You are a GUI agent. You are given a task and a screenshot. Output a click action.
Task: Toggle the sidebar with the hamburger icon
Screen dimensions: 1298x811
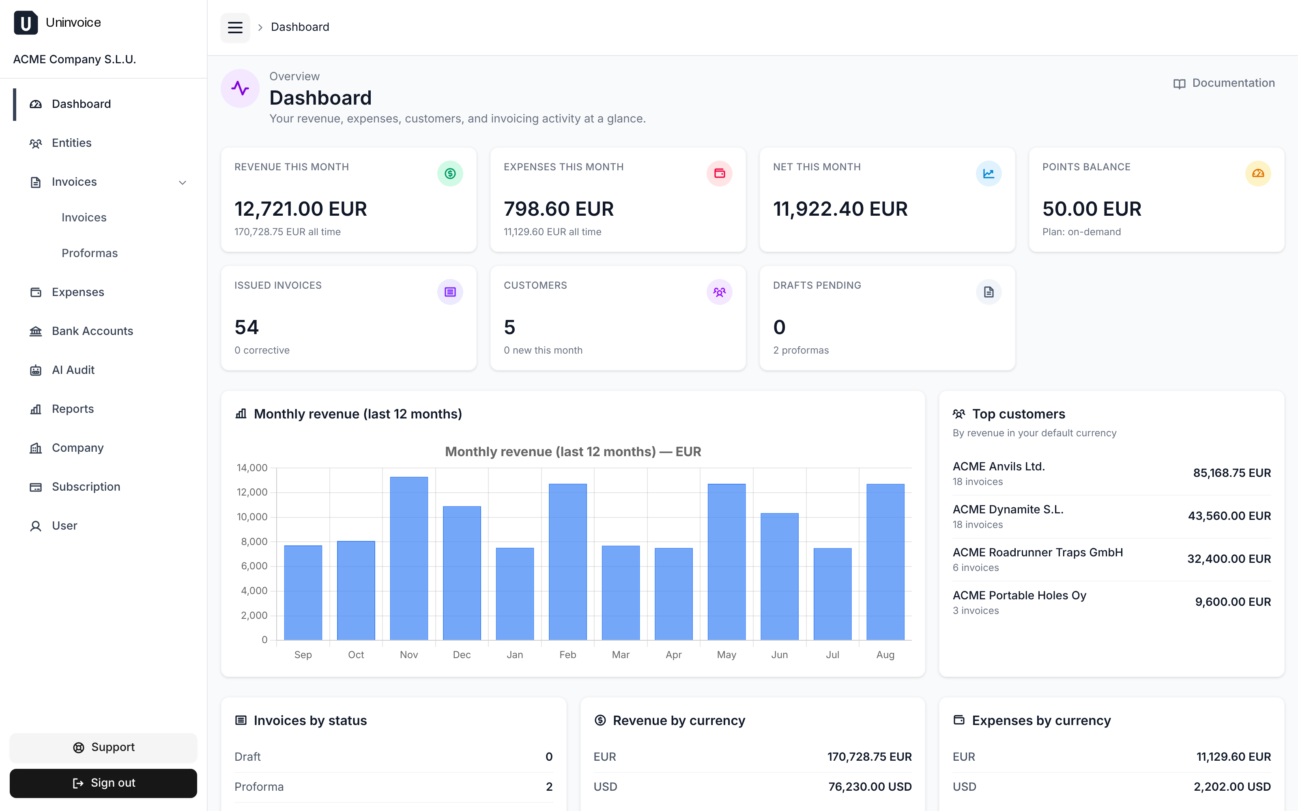235,27
